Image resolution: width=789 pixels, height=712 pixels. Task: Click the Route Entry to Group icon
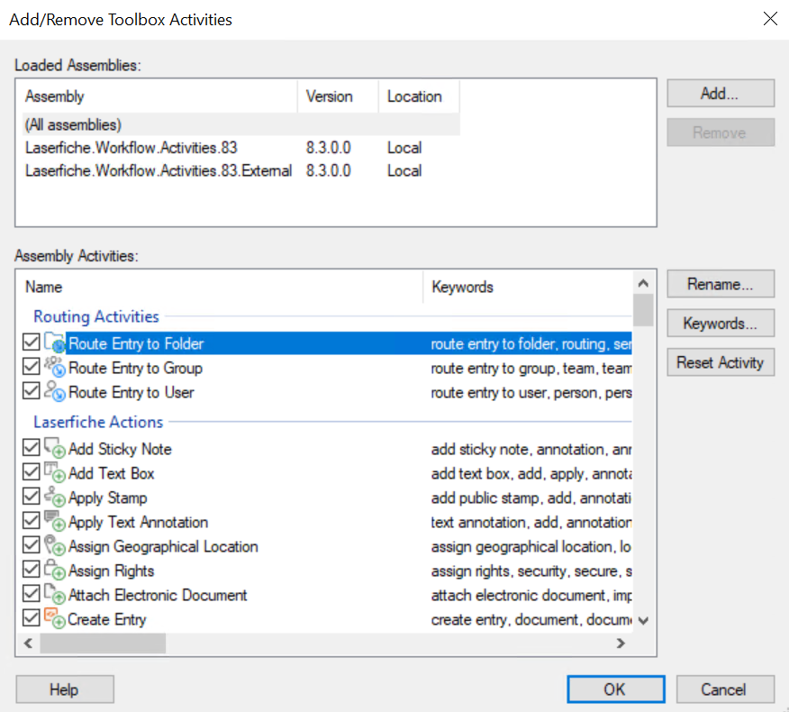click(x=55, y=368)
